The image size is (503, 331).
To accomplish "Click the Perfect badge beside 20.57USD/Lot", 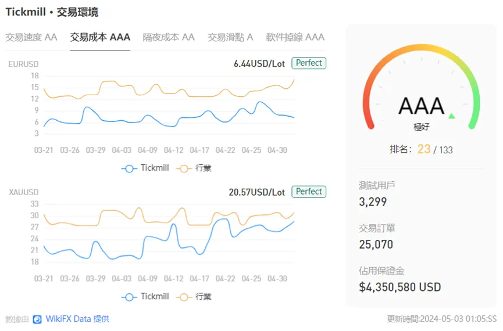I will [309, 191].
